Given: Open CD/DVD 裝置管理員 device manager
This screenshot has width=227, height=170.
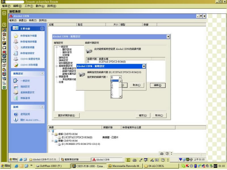Looking at the screenshot, I should point(30,59).
